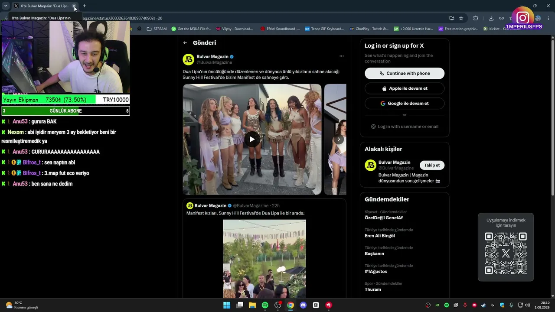This screenshot has width=555, height=312.
Task: Open the browser extensions puzzle icon
Action: pos(476,18)
